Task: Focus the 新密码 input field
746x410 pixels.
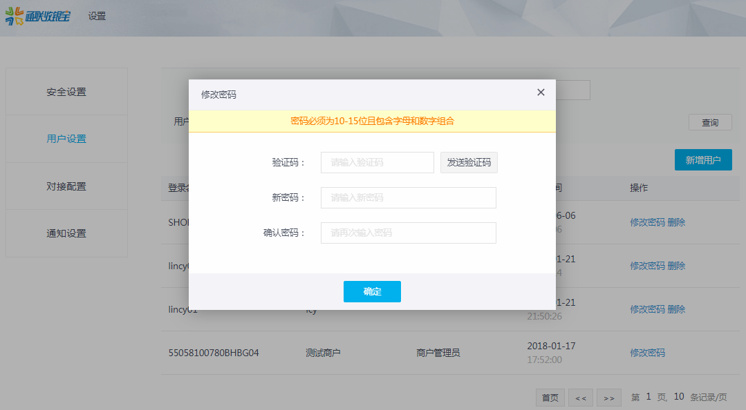Action: [x=408, y=197]
